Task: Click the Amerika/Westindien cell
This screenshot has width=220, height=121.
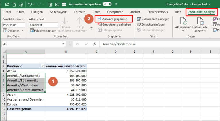Action: [26, 85]
